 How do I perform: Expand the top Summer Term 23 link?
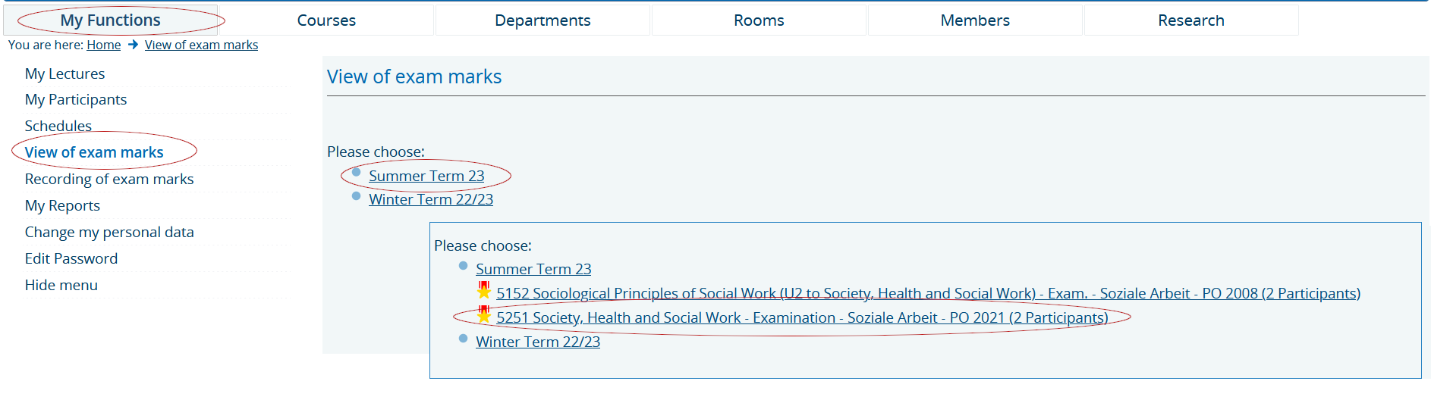[x=426, y=176]
